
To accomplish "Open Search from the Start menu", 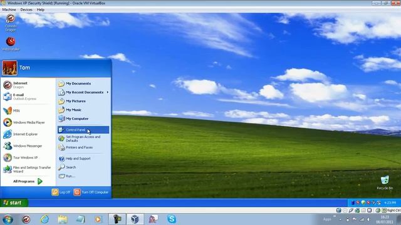I will point(83,167).
